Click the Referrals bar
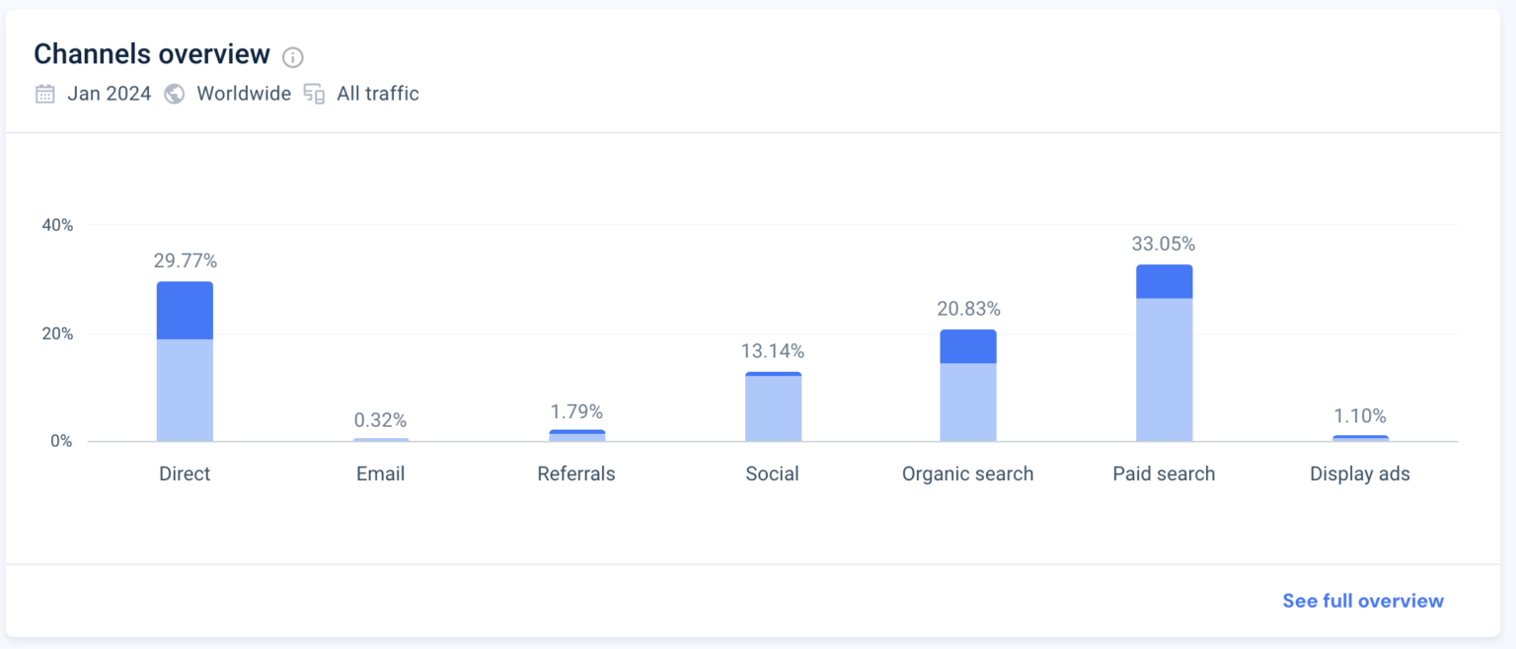Viewport: 1516px width, 649px height. click(x=576, y=434)
